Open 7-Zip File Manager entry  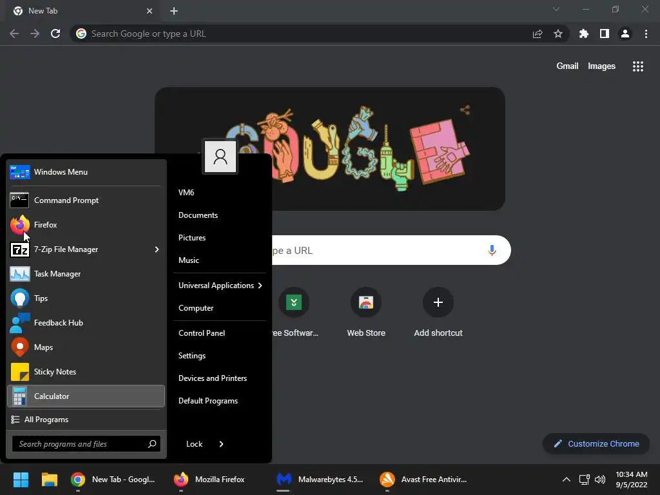pos(86,249)
